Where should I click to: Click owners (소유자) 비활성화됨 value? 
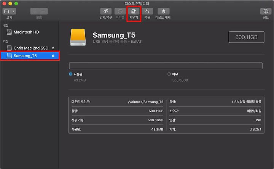pyautogui.click(x=254, y=111)
